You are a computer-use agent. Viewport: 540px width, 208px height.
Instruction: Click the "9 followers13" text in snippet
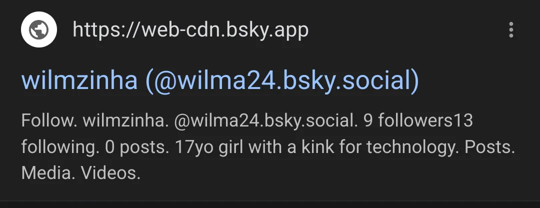[418, 121]
